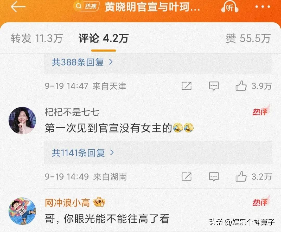
Task: Open the 赞 55.5万 likes tab
Action: (x=248, y=38)
